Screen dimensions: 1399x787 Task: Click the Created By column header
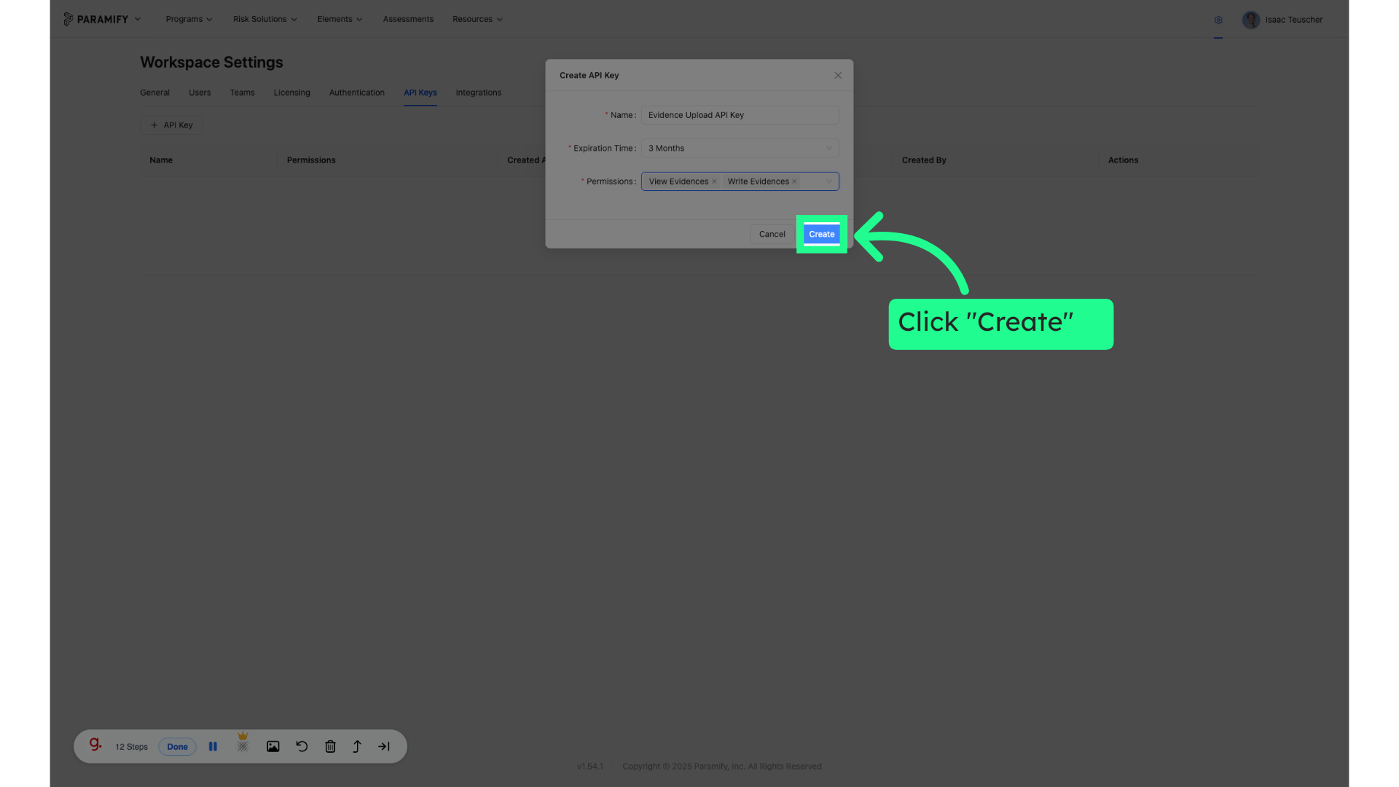point(924,160)
